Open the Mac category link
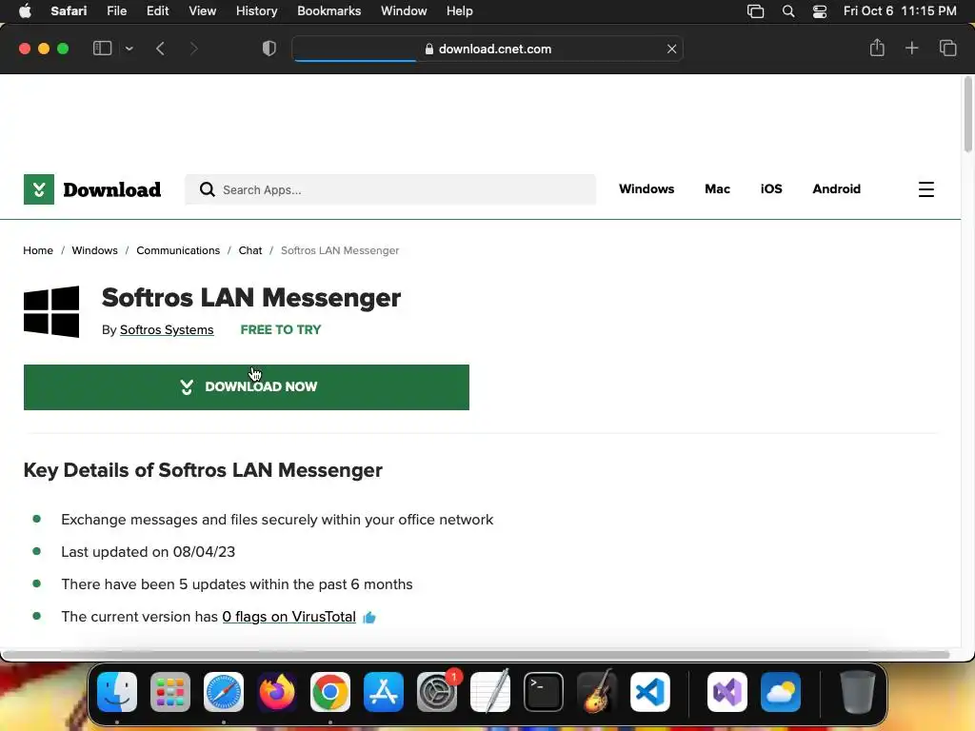The height and width of the screenshot is (731, 975). click(x=717, y=189)
